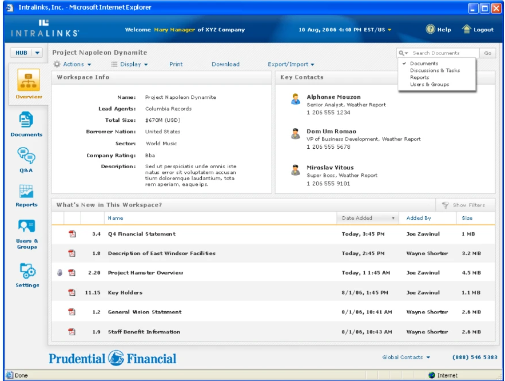
Task: Click the Go search button
Action: (488, 53)
